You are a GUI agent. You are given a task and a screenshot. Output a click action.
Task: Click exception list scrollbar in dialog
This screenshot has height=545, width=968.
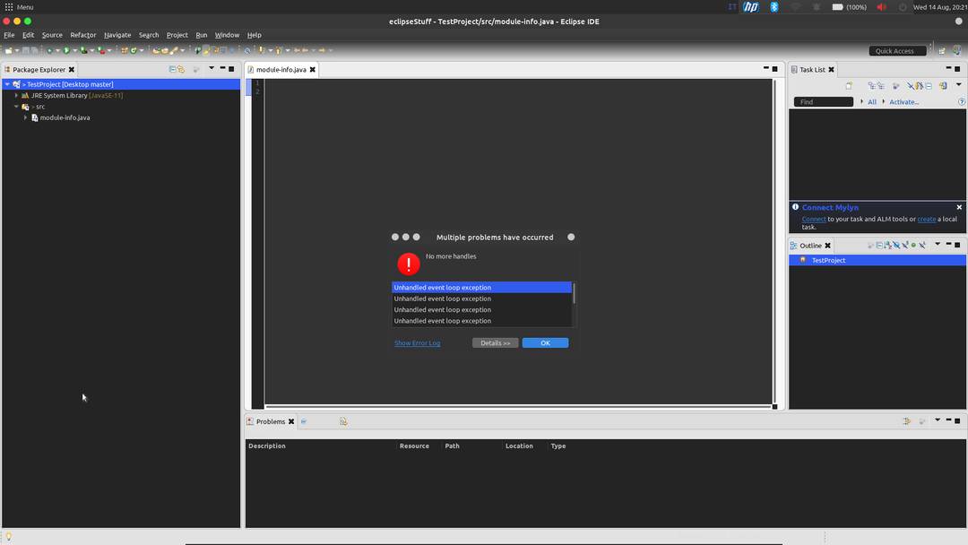575,294
